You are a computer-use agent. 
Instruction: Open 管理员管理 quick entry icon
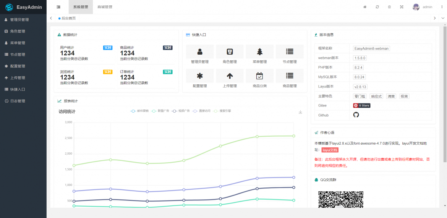[x=200, y=52]
